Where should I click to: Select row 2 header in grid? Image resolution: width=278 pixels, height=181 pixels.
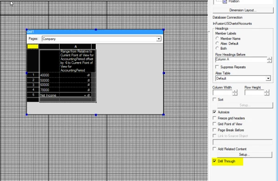[33, 80]
